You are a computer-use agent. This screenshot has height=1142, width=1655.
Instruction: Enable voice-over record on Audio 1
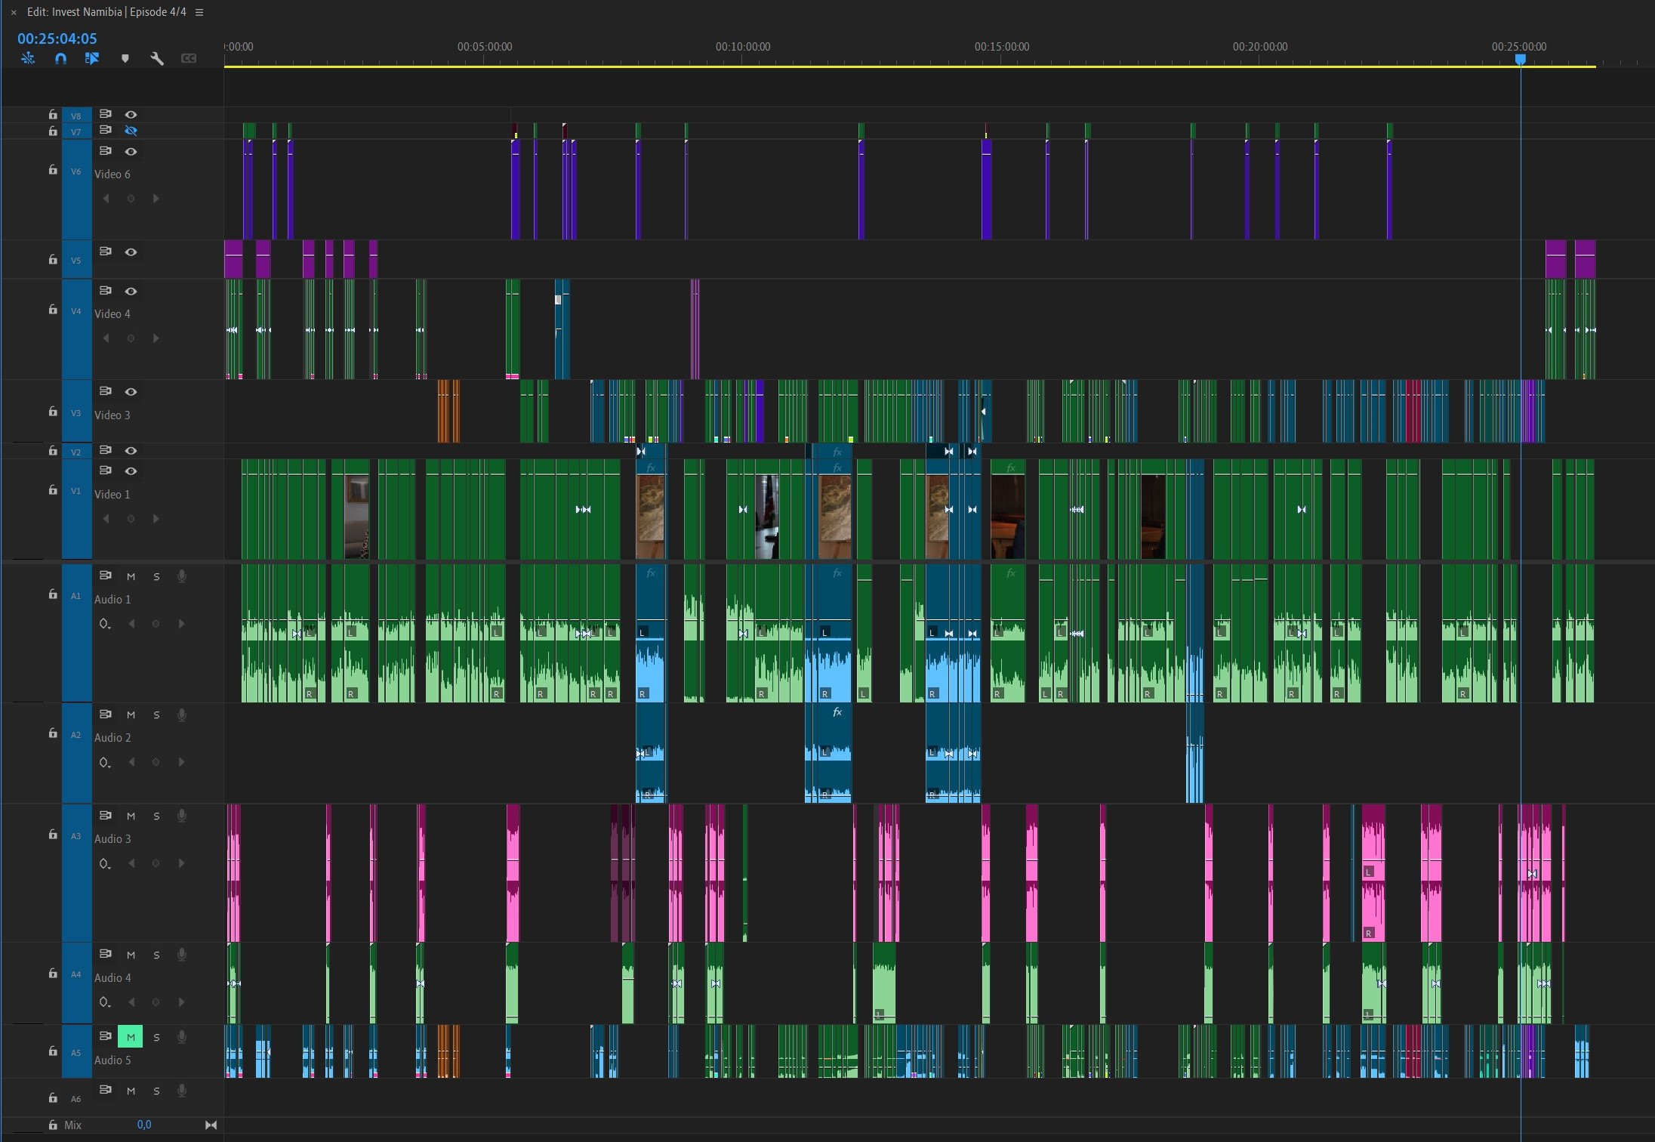pyautogui.click(x=182, y=576)
